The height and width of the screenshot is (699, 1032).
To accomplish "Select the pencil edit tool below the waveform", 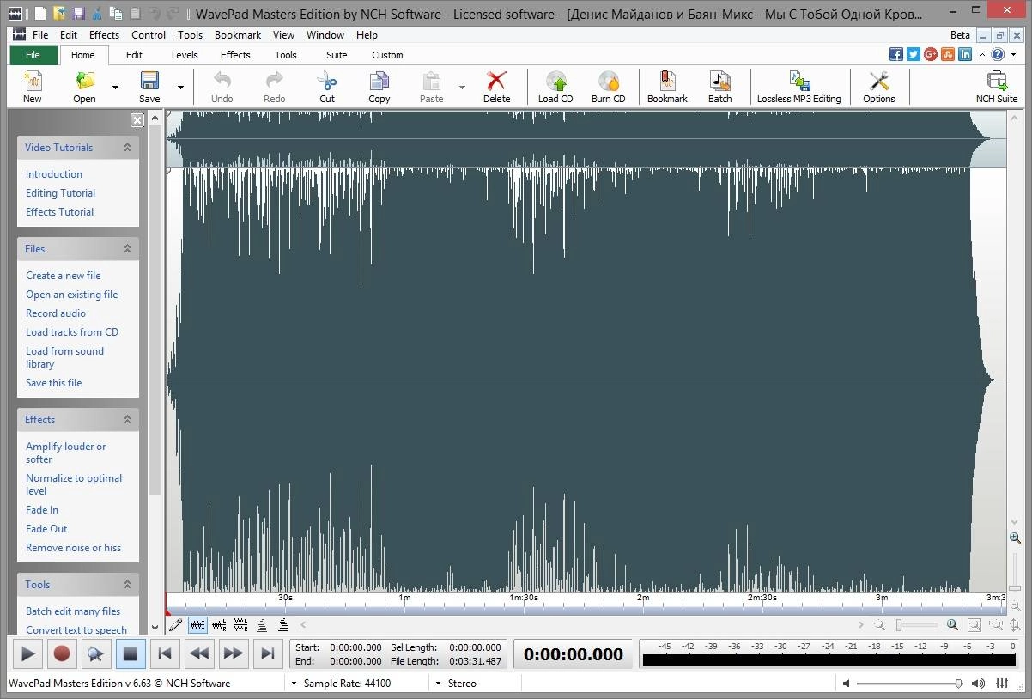I will [176, 625].
